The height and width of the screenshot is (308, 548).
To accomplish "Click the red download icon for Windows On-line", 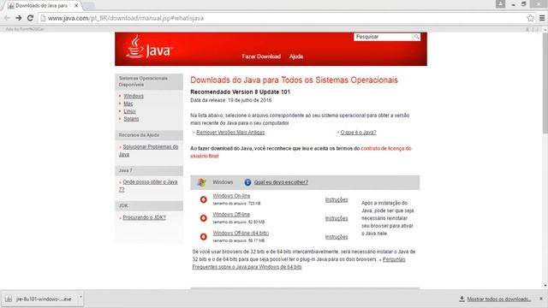I will pos(204,199).
